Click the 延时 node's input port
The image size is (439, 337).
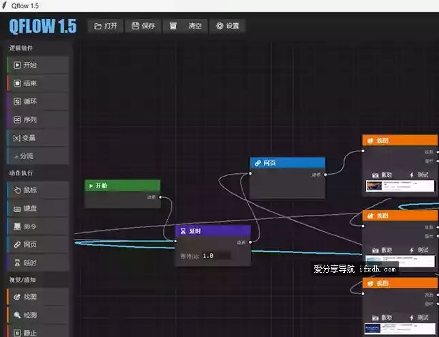[176, 241]
